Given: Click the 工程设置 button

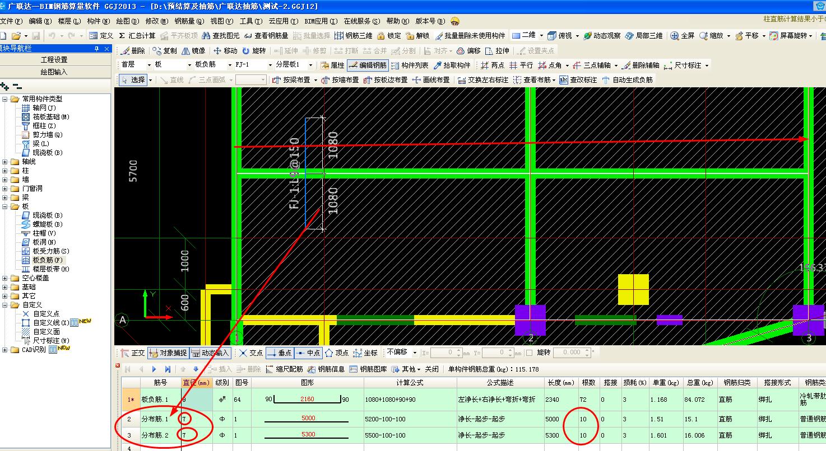Looking at the screenshot, I should 54,60.
